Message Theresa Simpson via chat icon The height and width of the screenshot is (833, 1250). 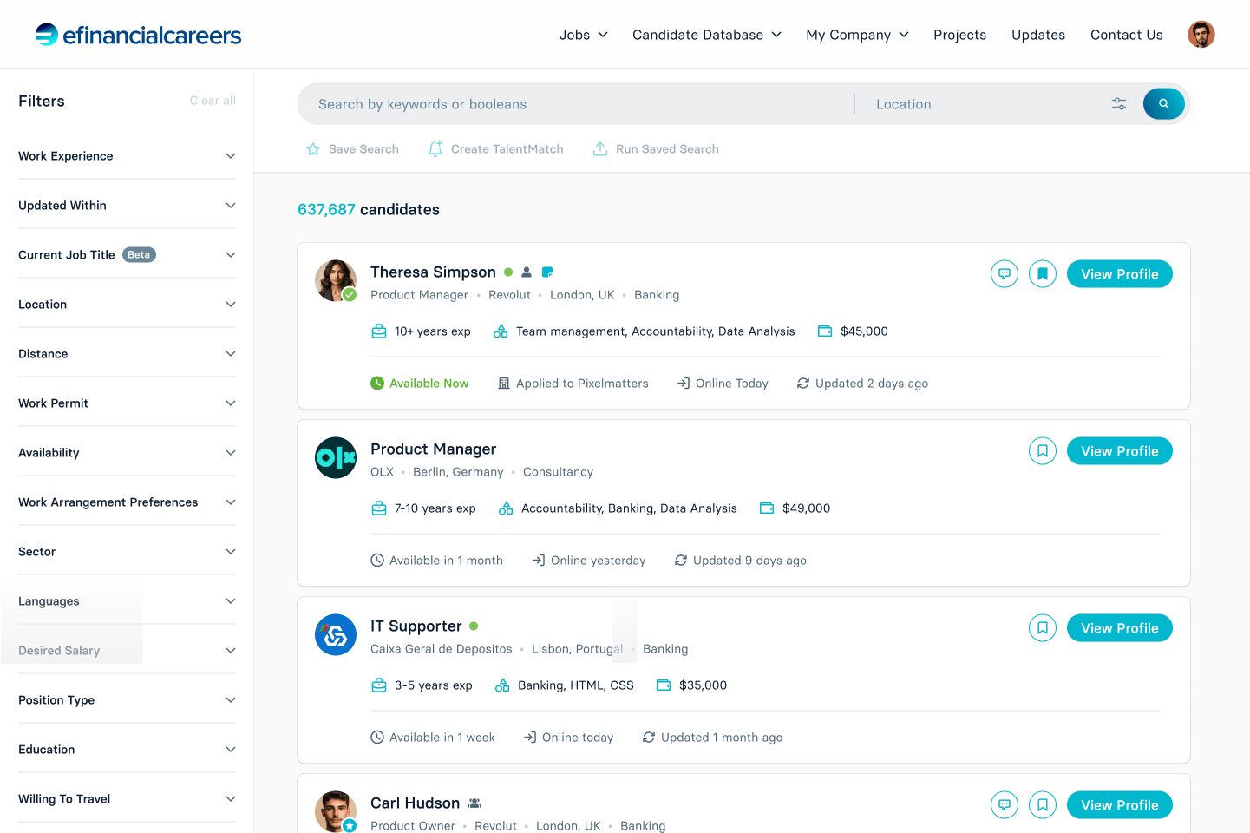click(x=1004, y=274)
